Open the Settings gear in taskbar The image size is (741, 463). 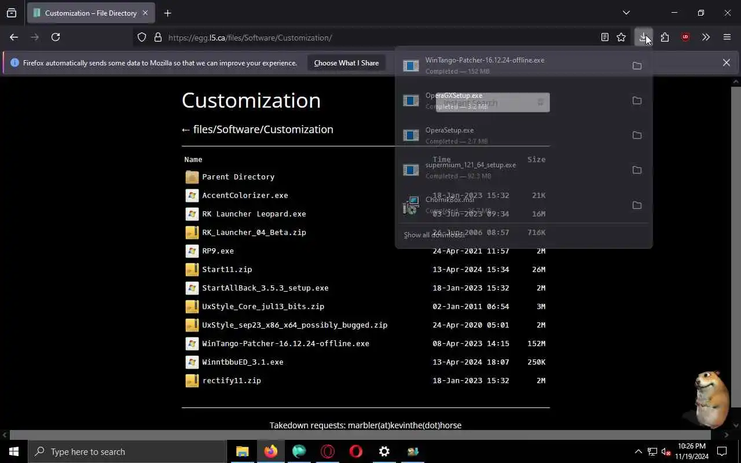[x=384, y=451]
